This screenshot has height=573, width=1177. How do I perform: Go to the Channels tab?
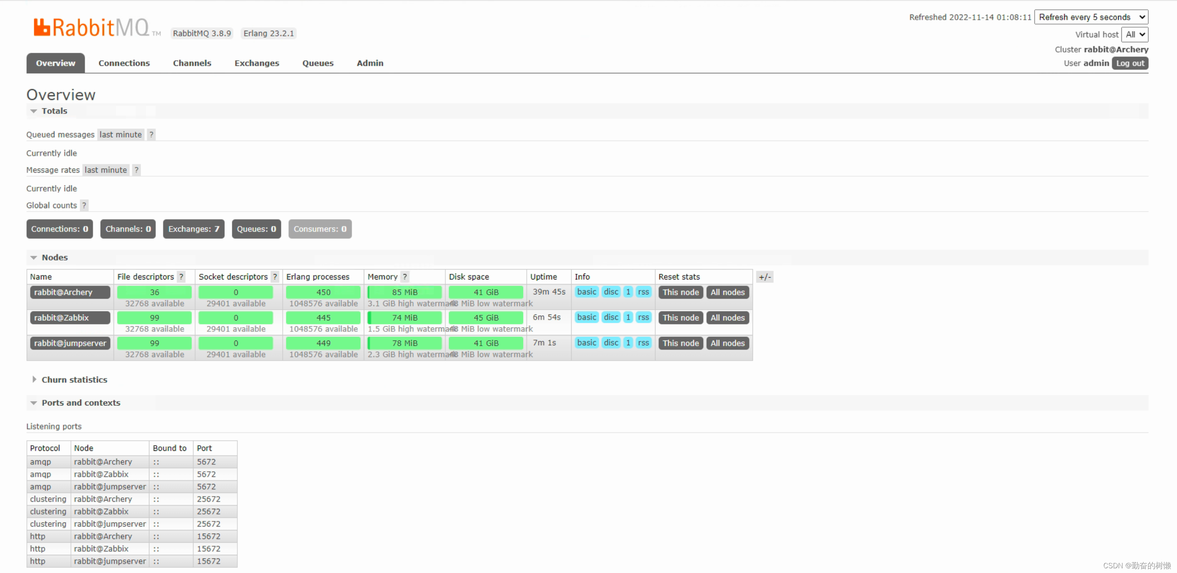192,63
